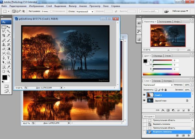
Task: Create new snapshot in History panel
Action: click(183, 135)
